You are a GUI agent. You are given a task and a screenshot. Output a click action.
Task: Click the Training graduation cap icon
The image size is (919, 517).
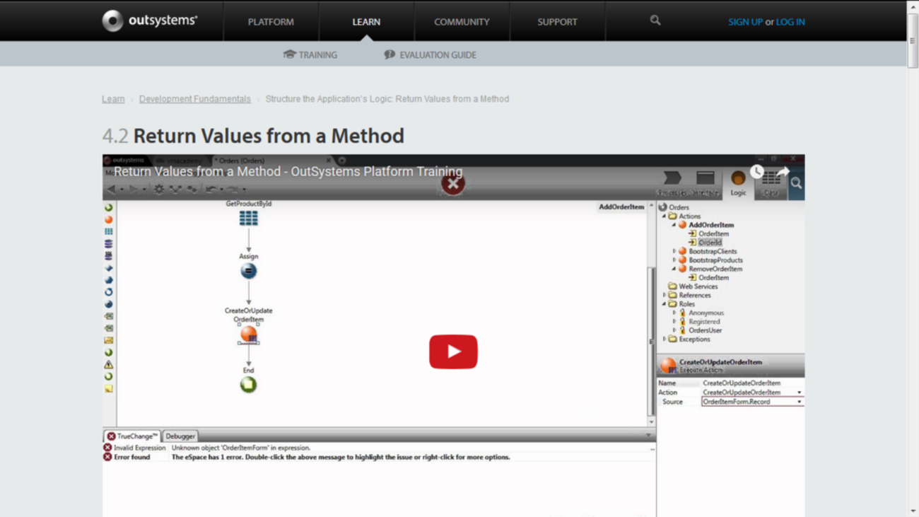[289, 54]
